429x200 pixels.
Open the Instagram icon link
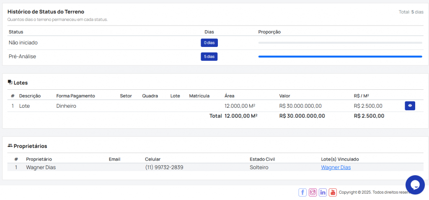coord(313,192)
